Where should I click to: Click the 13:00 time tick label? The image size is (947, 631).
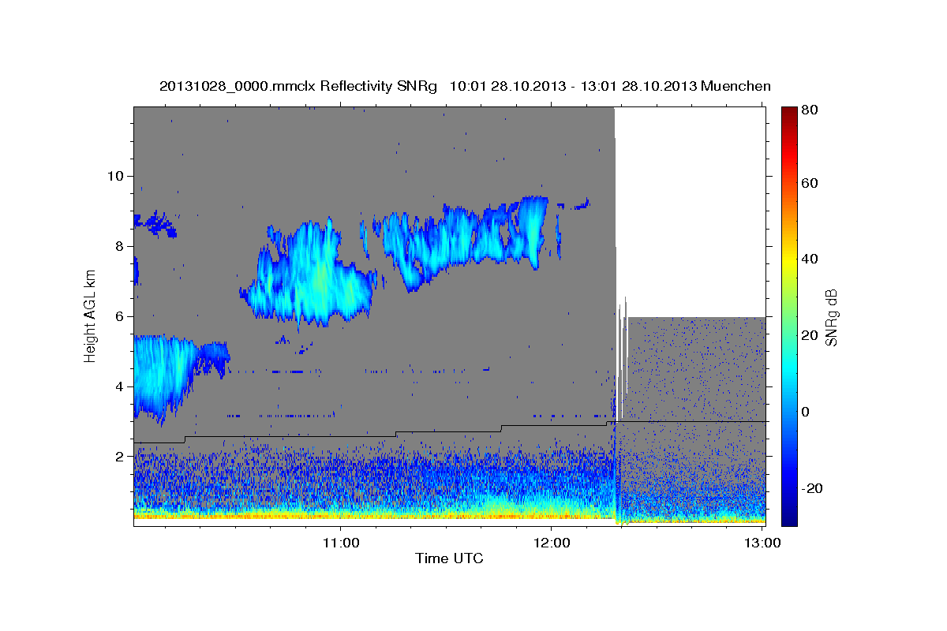761,543
